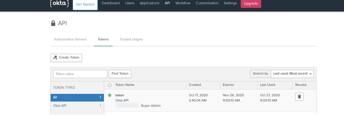344x118 pixels.
Task: Select the radio button beside Token Name header
Action: pos(109,85)
